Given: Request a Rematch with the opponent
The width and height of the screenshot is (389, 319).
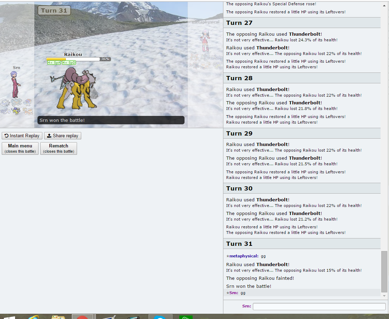Looking at the screenshot, I should click(58, 148).
